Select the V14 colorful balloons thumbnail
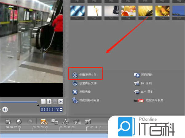Image resolution: width=185 pixels, height=138 pixels. coord(128,11)
